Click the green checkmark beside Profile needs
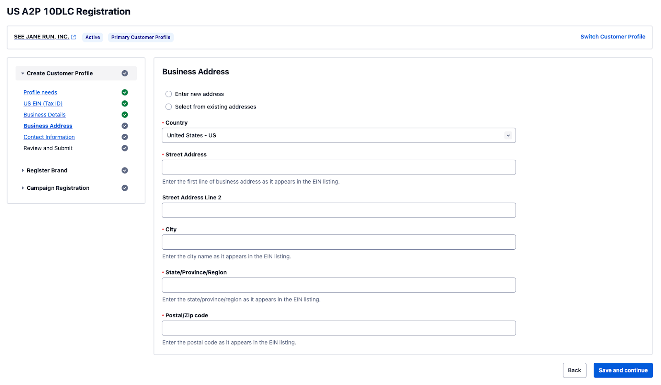 pos(125,92)
